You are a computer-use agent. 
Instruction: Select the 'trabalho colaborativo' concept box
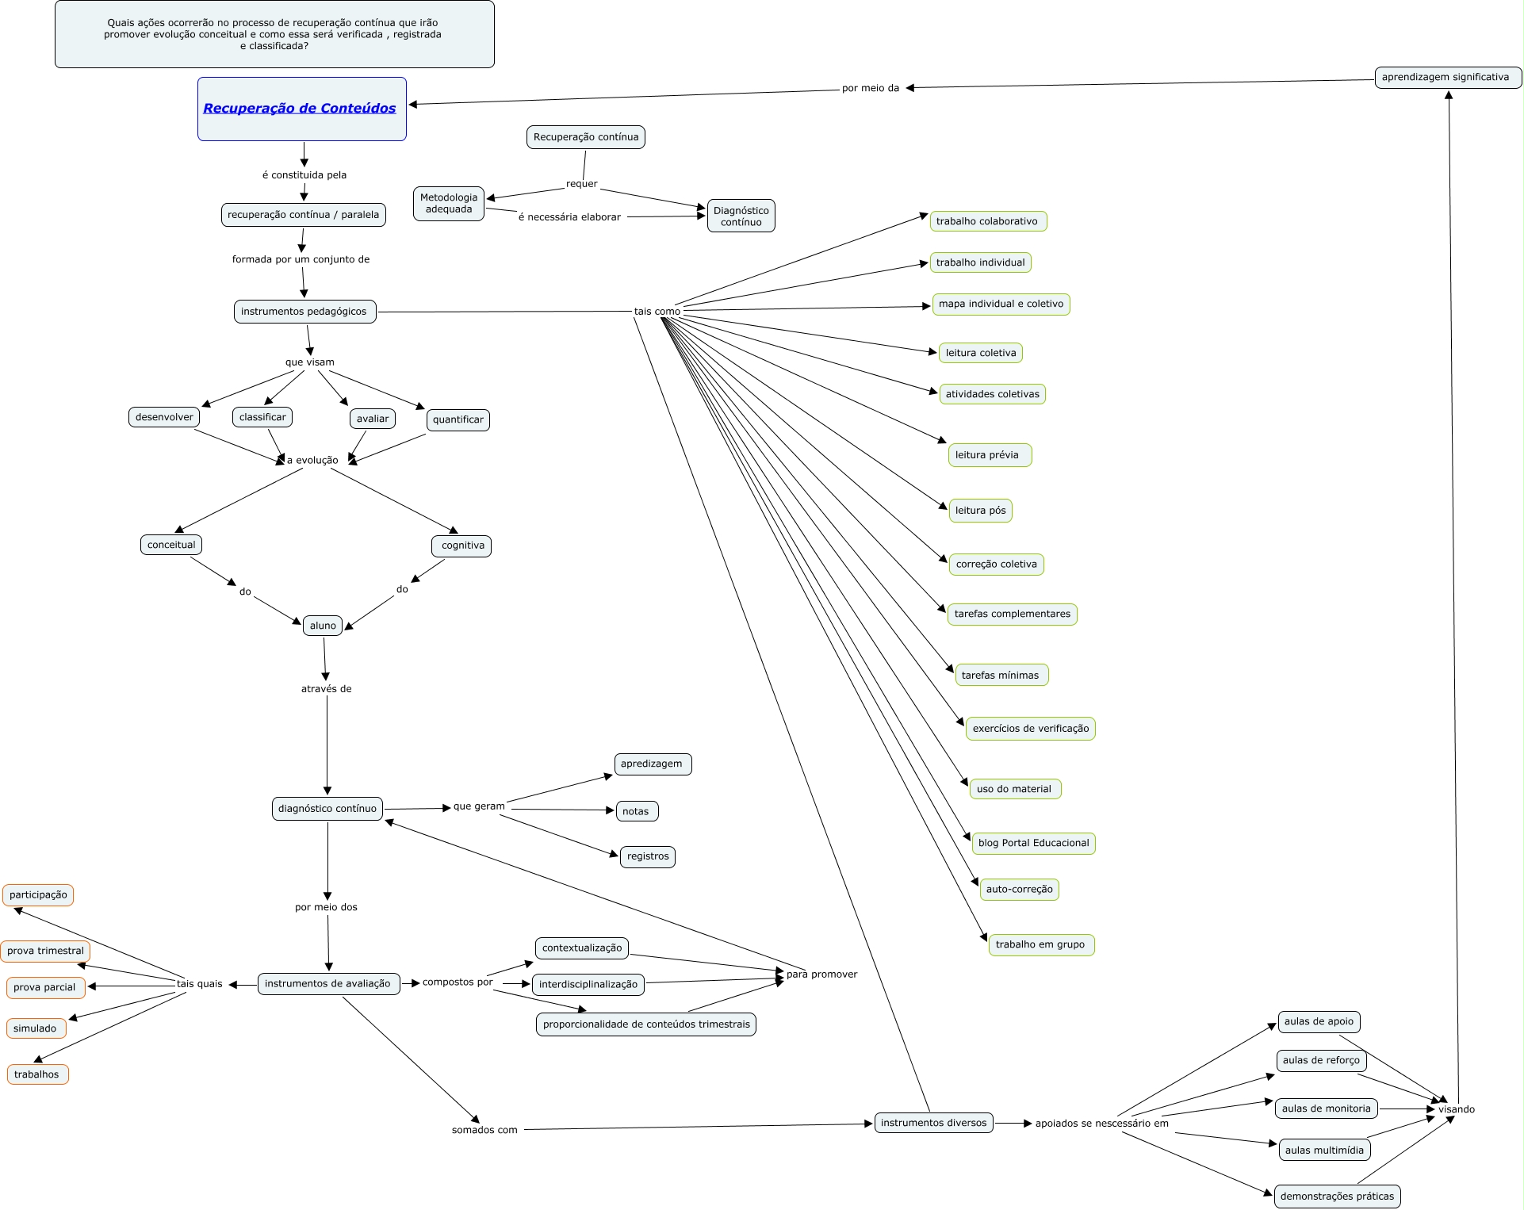click(987, 221)
